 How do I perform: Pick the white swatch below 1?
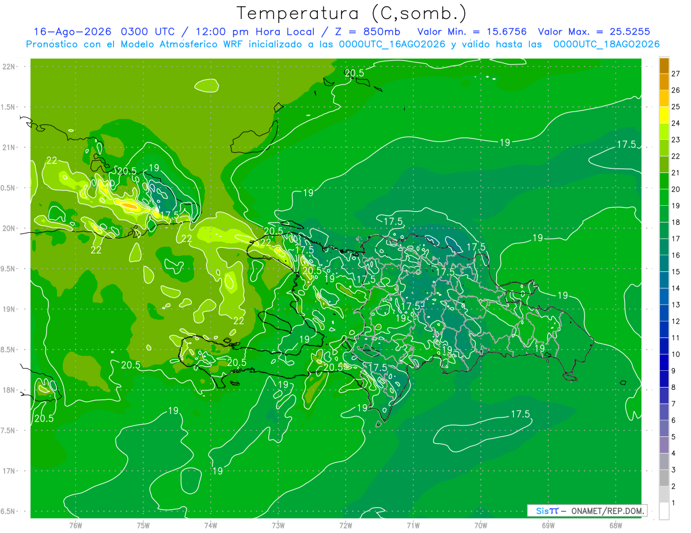coord(664,511)
